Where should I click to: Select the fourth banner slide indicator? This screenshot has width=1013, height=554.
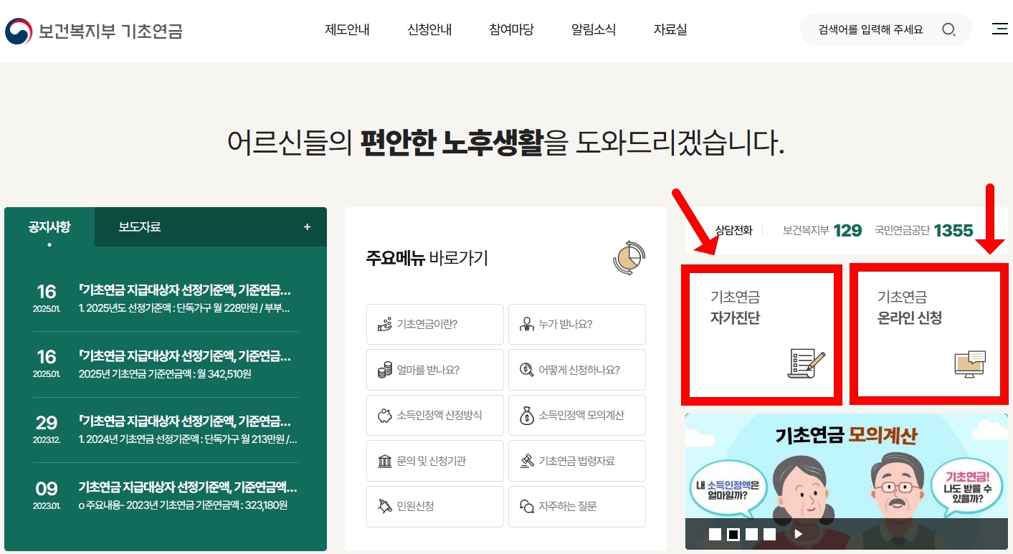(x=769, y=534)
